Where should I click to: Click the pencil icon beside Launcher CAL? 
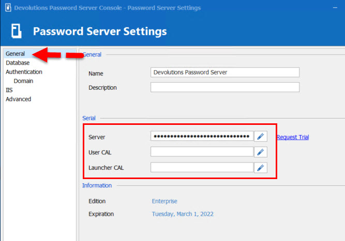[261, 167]
